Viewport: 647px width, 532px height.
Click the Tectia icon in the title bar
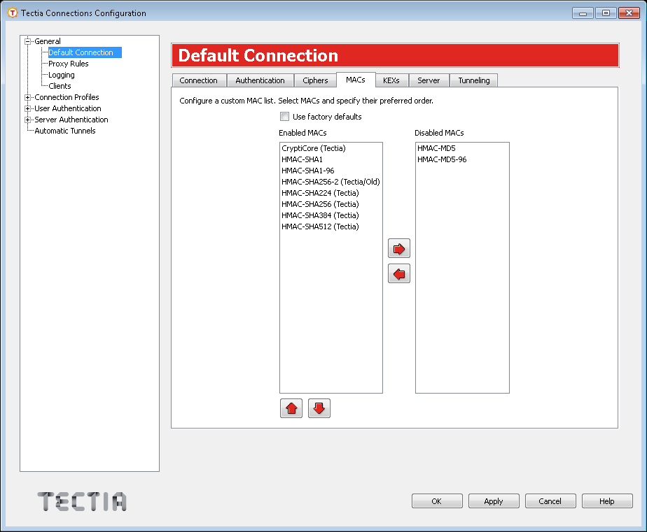12,13
